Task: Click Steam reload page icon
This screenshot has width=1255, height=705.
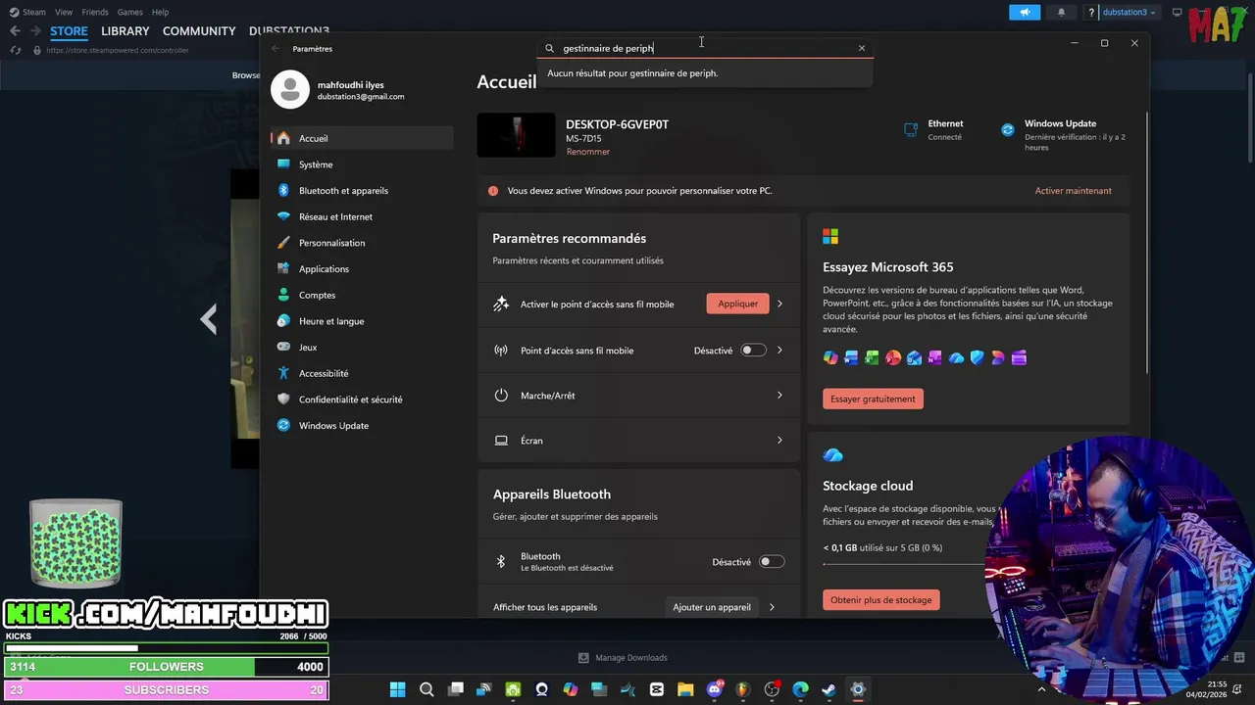Action: point(15,50)
